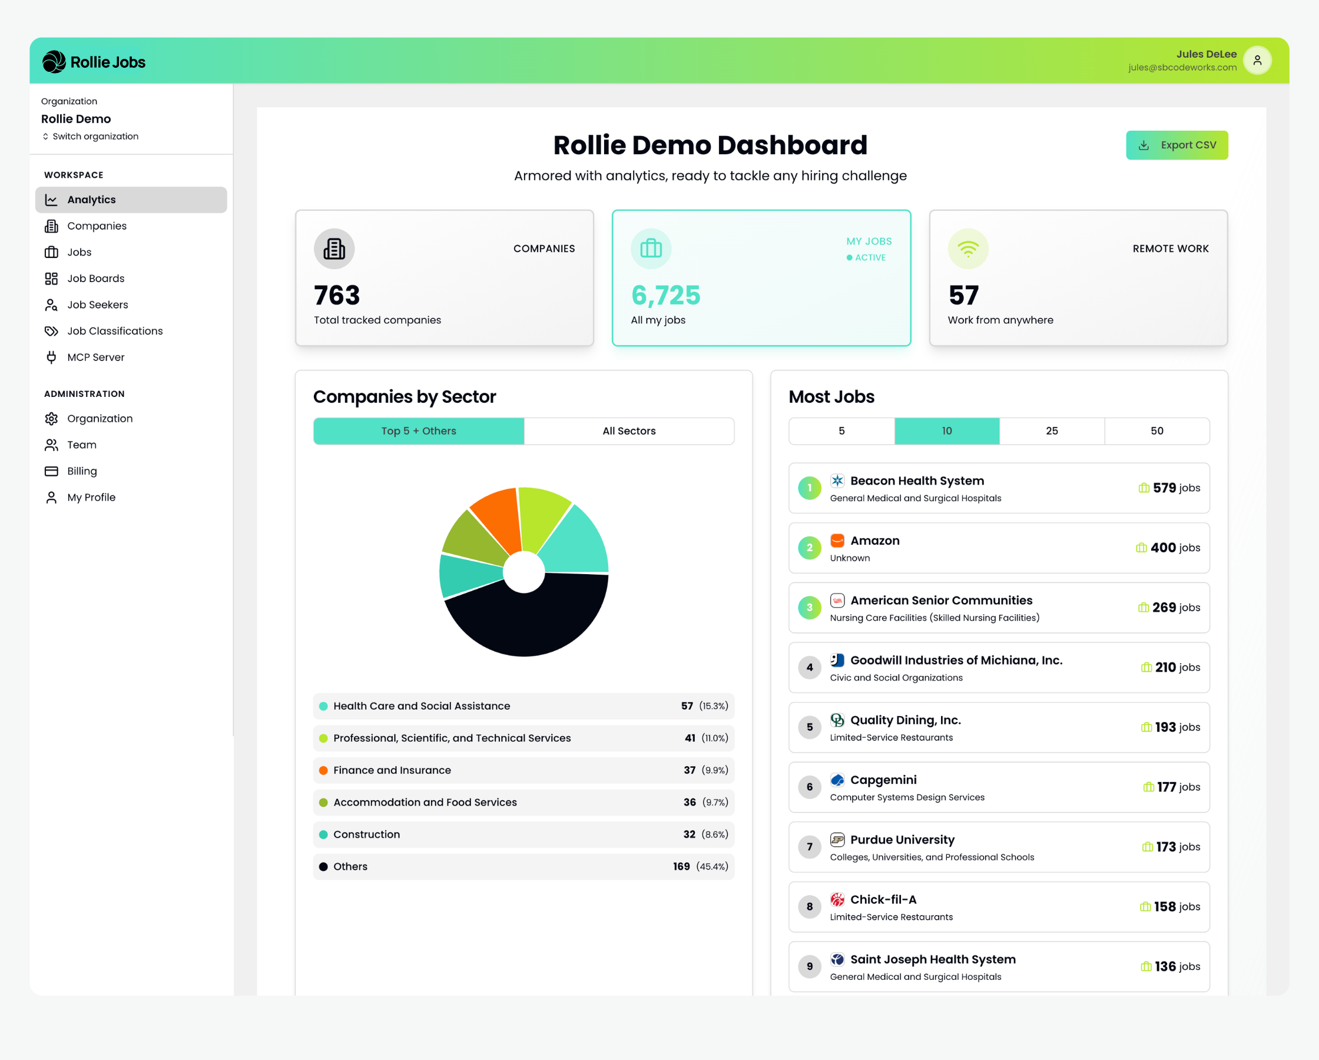The image size is (1319, 1060).
Task: Click the Export CSV button
Action: coord(1177,145)
